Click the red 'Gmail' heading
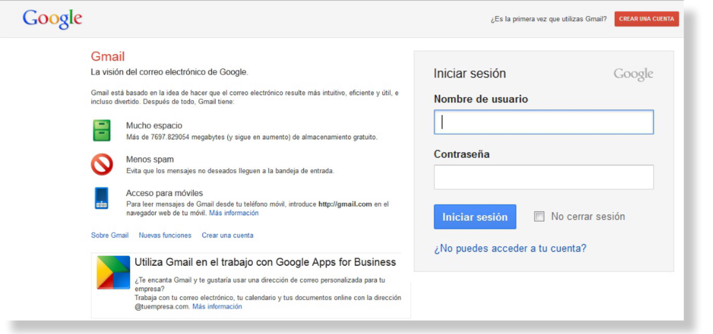713x334 pixels. pyautogui.click(x=107, y=56)
